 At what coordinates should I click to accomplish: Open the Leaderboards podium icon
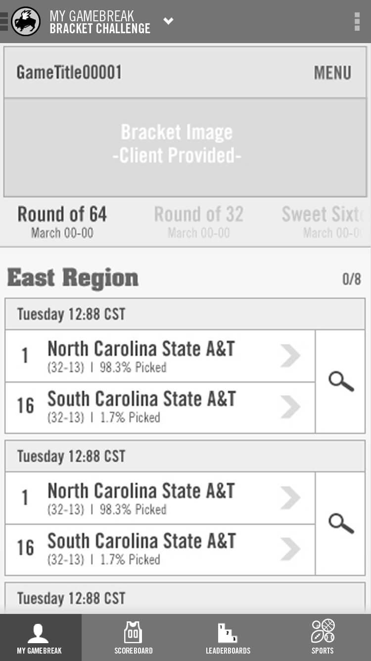228,637
